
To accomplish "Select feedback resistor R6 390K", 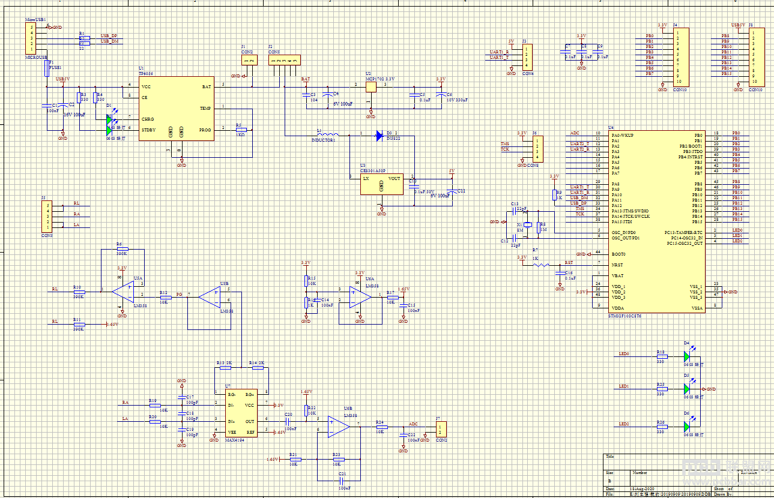I will click(122, 248).
